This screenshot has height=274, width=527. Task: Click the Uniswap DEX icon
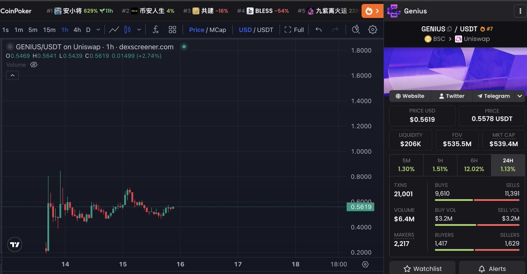458,39
